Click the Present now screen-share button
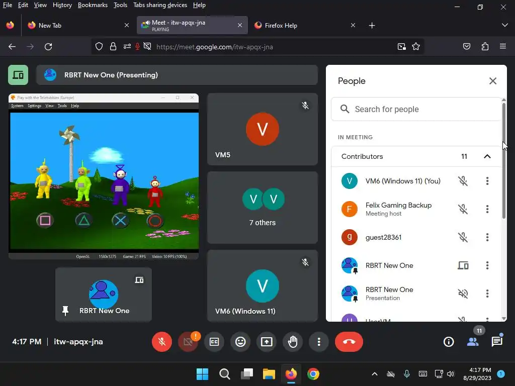Viewport: 515px width, 386px height. [x=267, y=342]
